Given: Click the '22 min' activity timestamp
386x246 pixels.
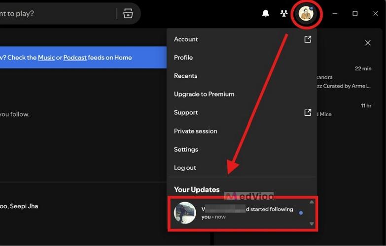Looking at the screenshot, I should click(363, 68).
